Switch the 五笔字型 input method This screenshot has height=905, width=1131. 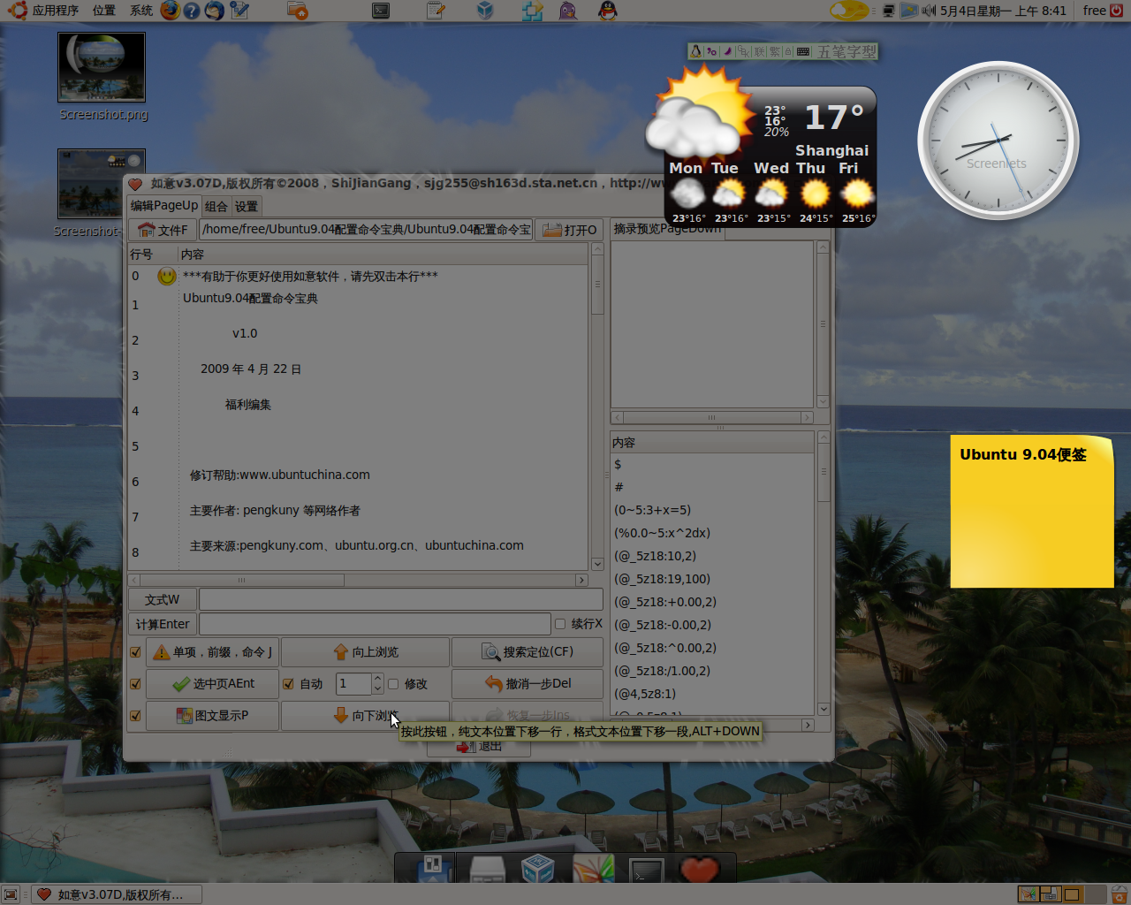tap(846, 51)
